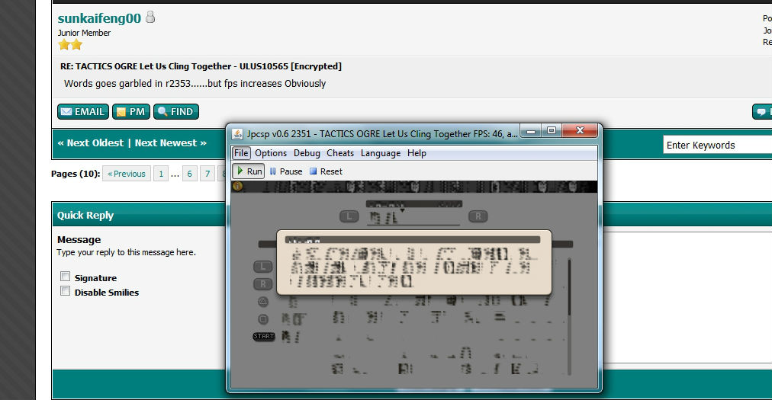Open sunkaifeng00 user profile link

pyautogui.click(x=99, y=18)
